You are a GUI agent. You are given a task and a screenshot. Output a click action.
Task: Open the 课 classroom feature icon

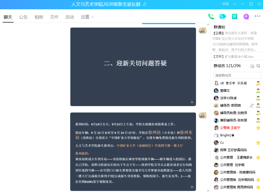pos(234,16)
